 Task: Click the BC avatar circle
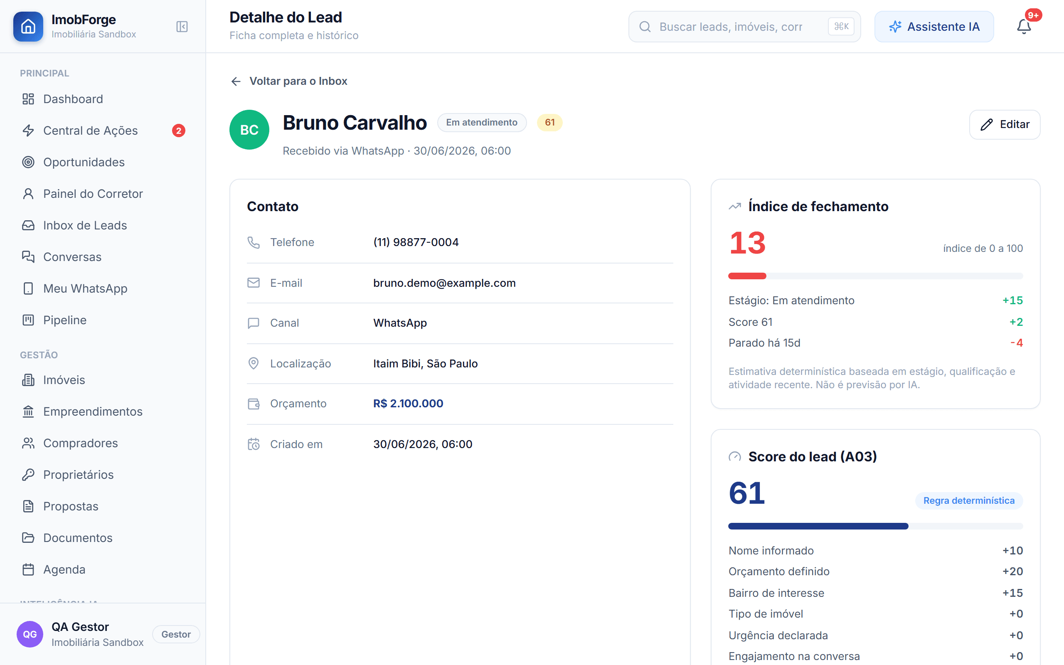[x=249, y=130]
